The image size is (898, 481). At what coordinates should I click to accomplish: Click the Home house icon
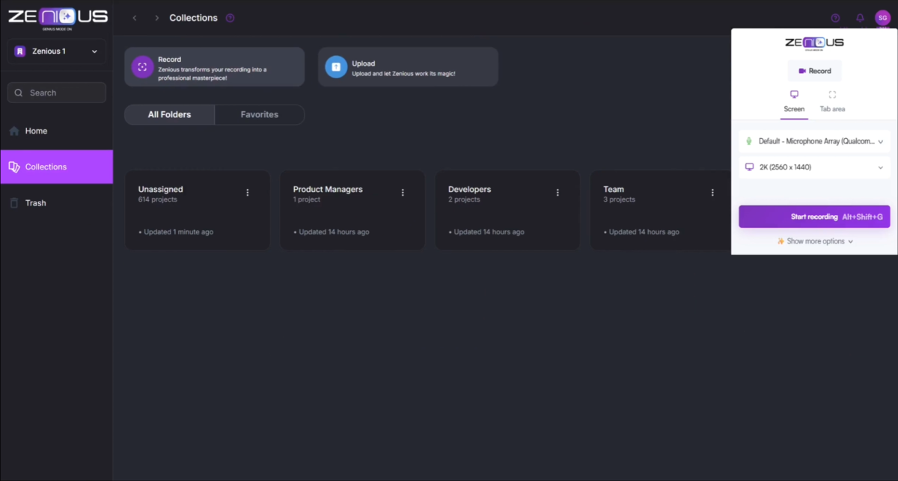[14, 131]
